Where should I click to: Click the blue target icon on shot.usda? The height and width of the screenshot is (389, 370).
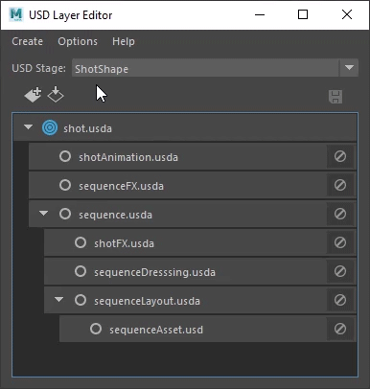coord(50,127)
